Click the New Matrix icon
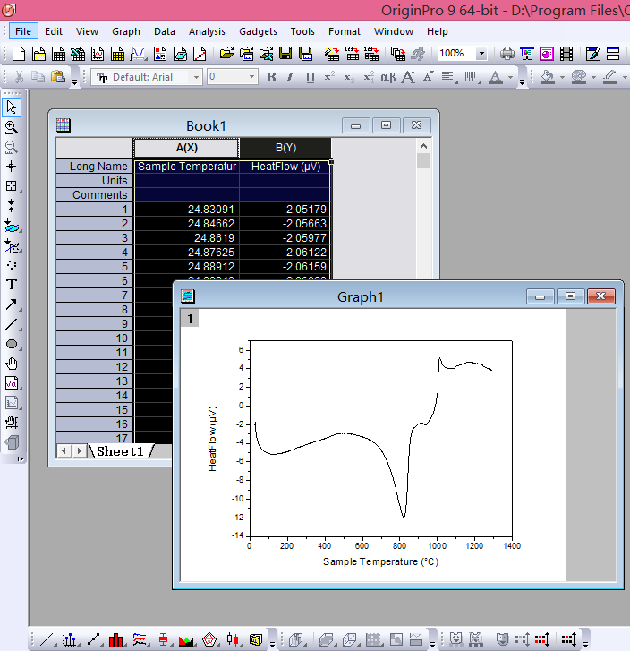Screen dimensions: 630x651 [x=117, y=54]
